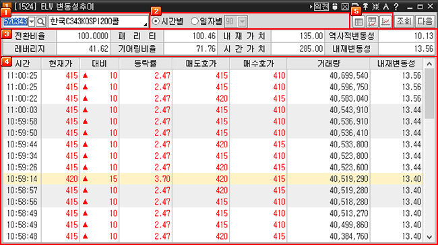Viewport: 438px width, 245px height.
Task: Expand the stock code history dropdown
Action: coord(32,22)
